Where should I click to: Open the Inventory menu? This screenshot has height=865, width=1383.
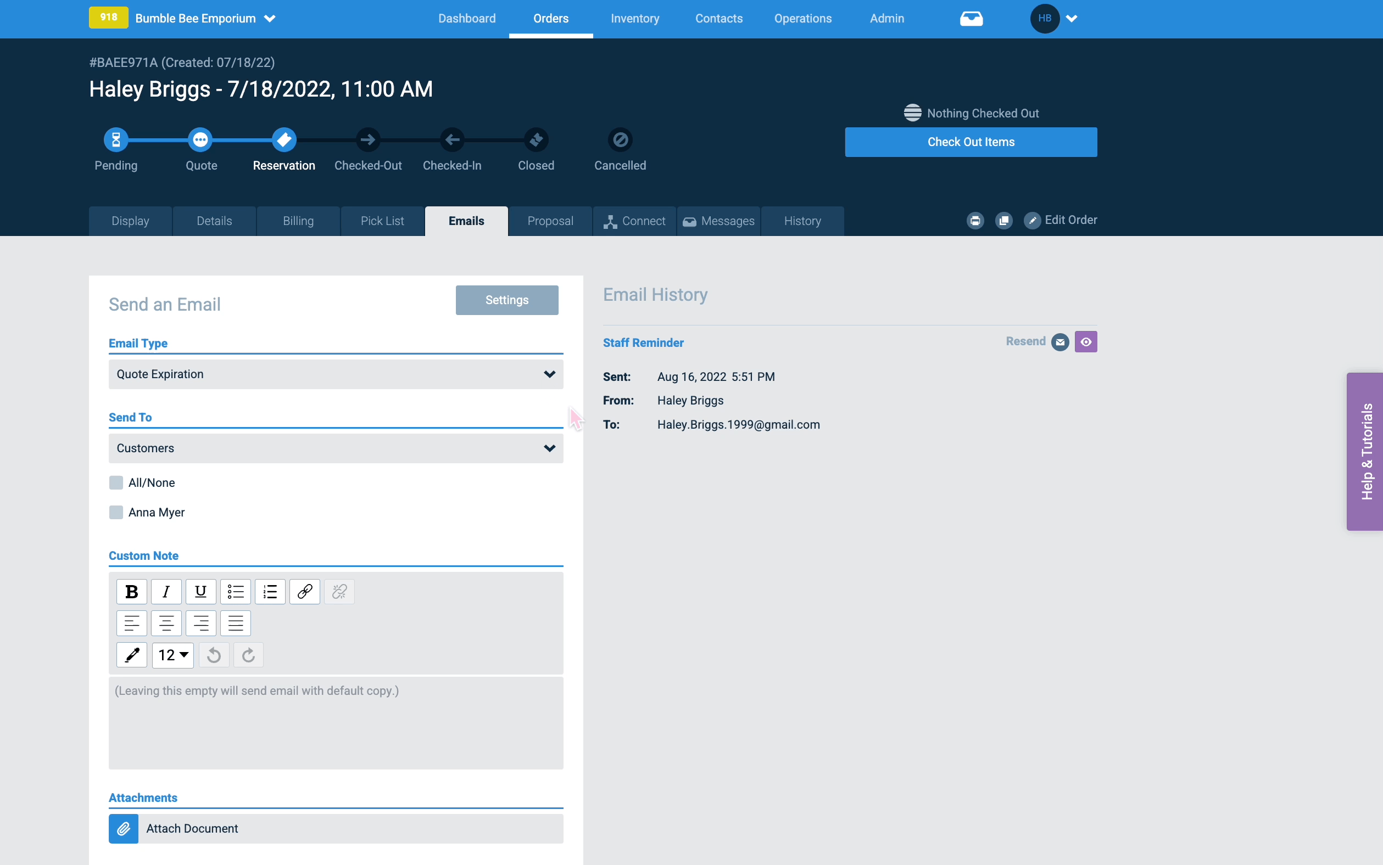tap(635, 18)
